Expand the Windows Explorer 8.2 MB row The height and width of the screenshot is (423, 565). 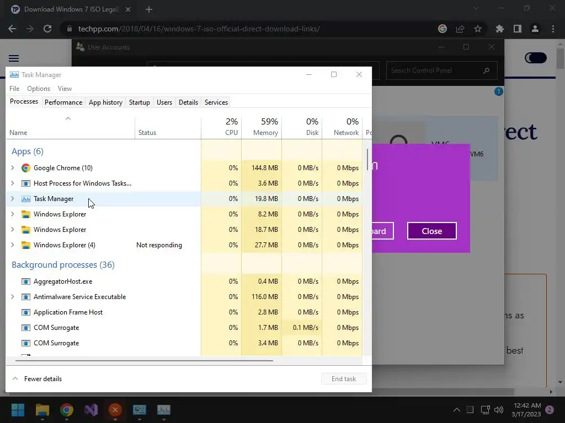click(13, 214)
